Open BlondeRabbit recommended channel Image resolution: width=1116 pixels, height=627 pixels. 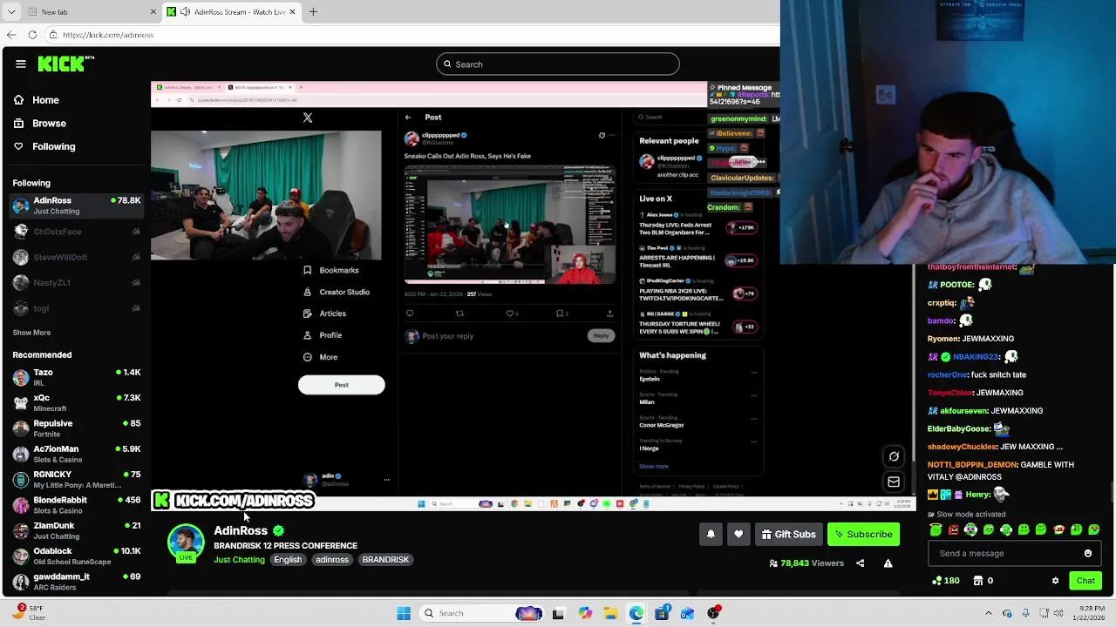[x=76, y=505]
